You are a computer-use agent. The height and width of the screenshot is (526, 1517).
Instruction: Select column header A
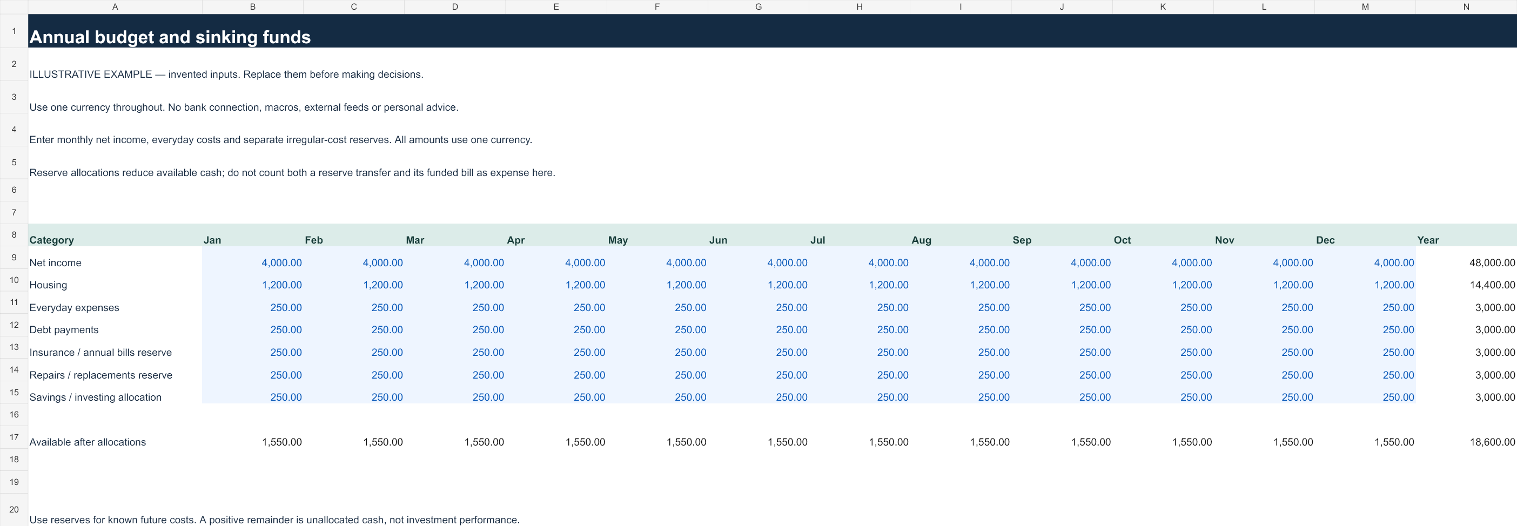click(x=115, y=7)
